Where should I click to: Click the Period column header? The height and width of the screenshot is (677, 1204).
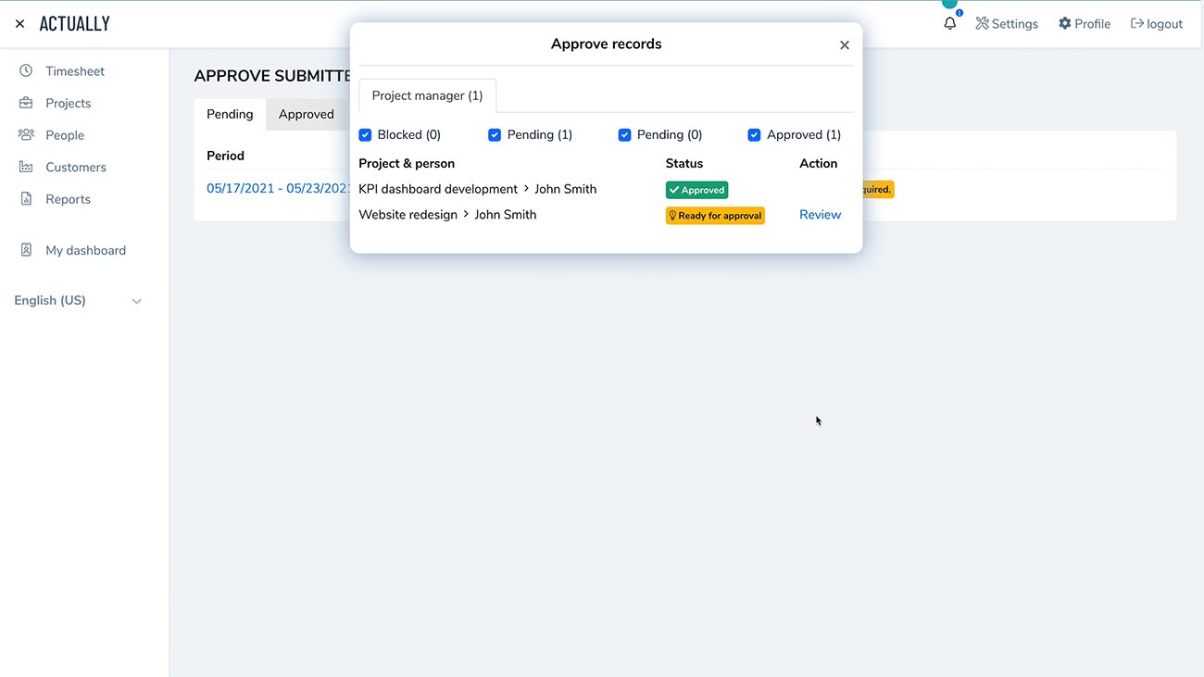225,156
